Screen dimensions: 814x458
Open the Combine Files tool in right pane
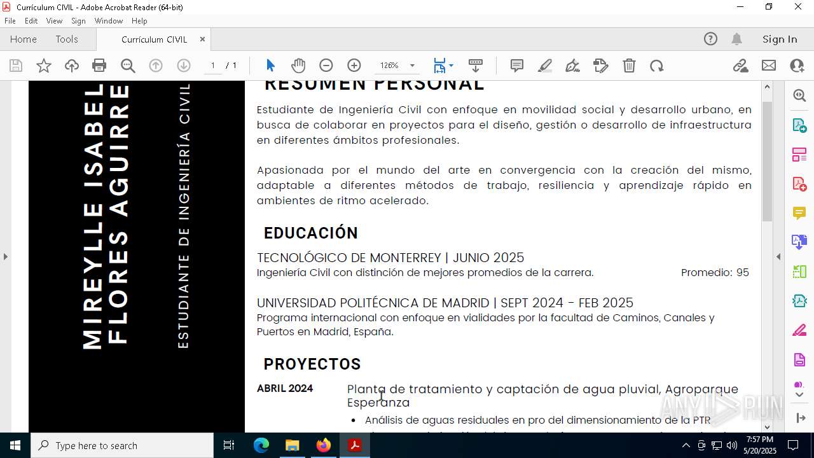(x=799, y=242)
